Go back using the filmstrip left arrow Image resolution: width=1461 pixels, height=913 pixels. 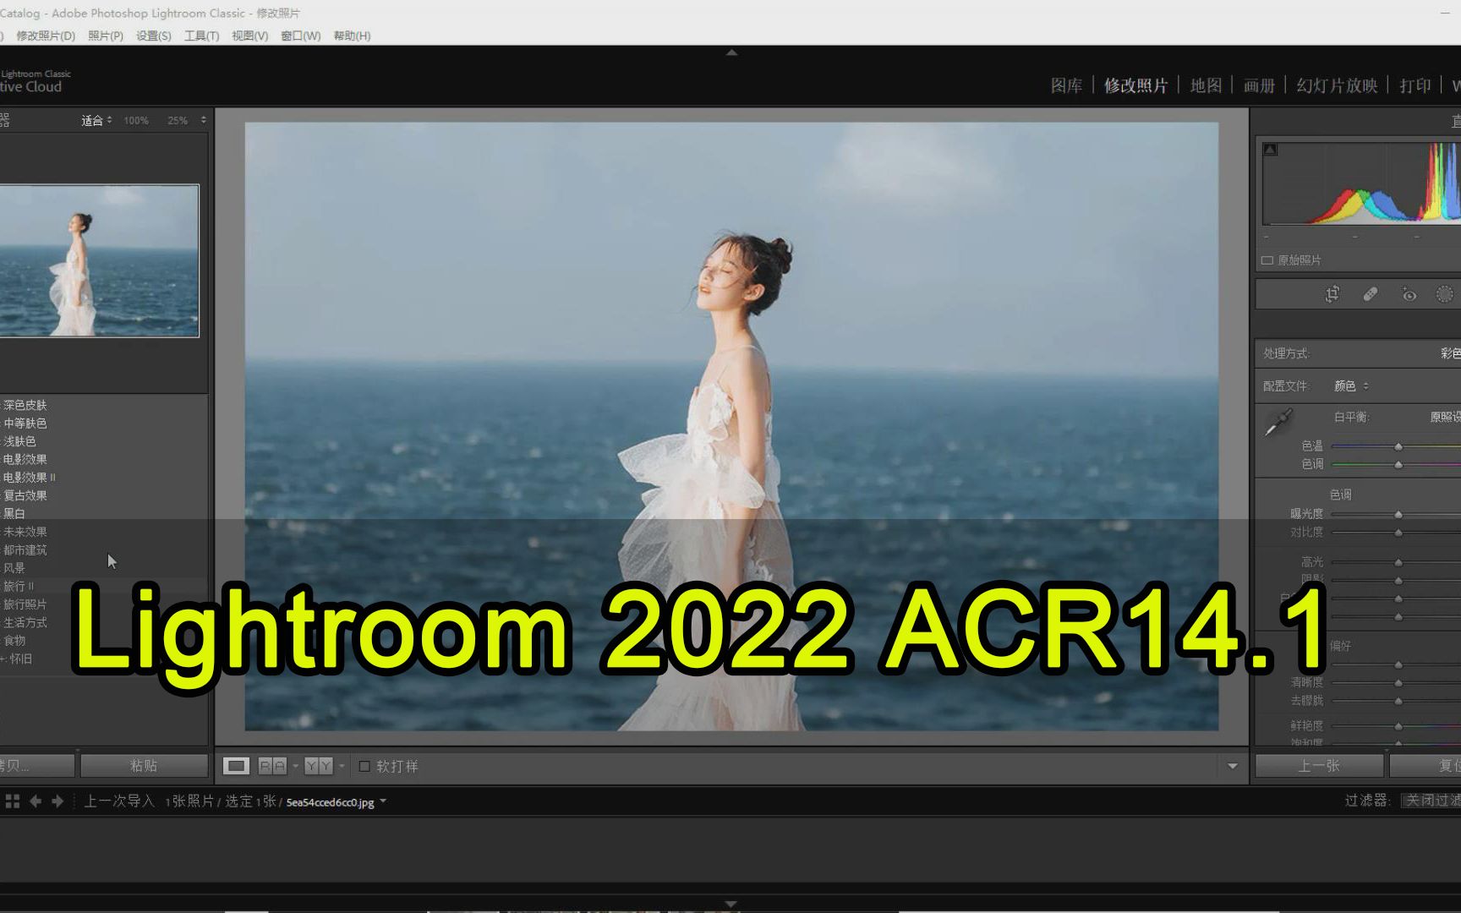36,801
